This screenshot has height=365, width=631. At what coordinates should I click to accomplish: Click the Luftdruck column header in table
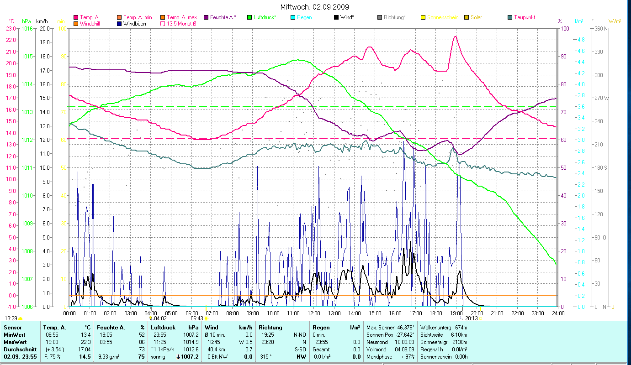[163, 328]
